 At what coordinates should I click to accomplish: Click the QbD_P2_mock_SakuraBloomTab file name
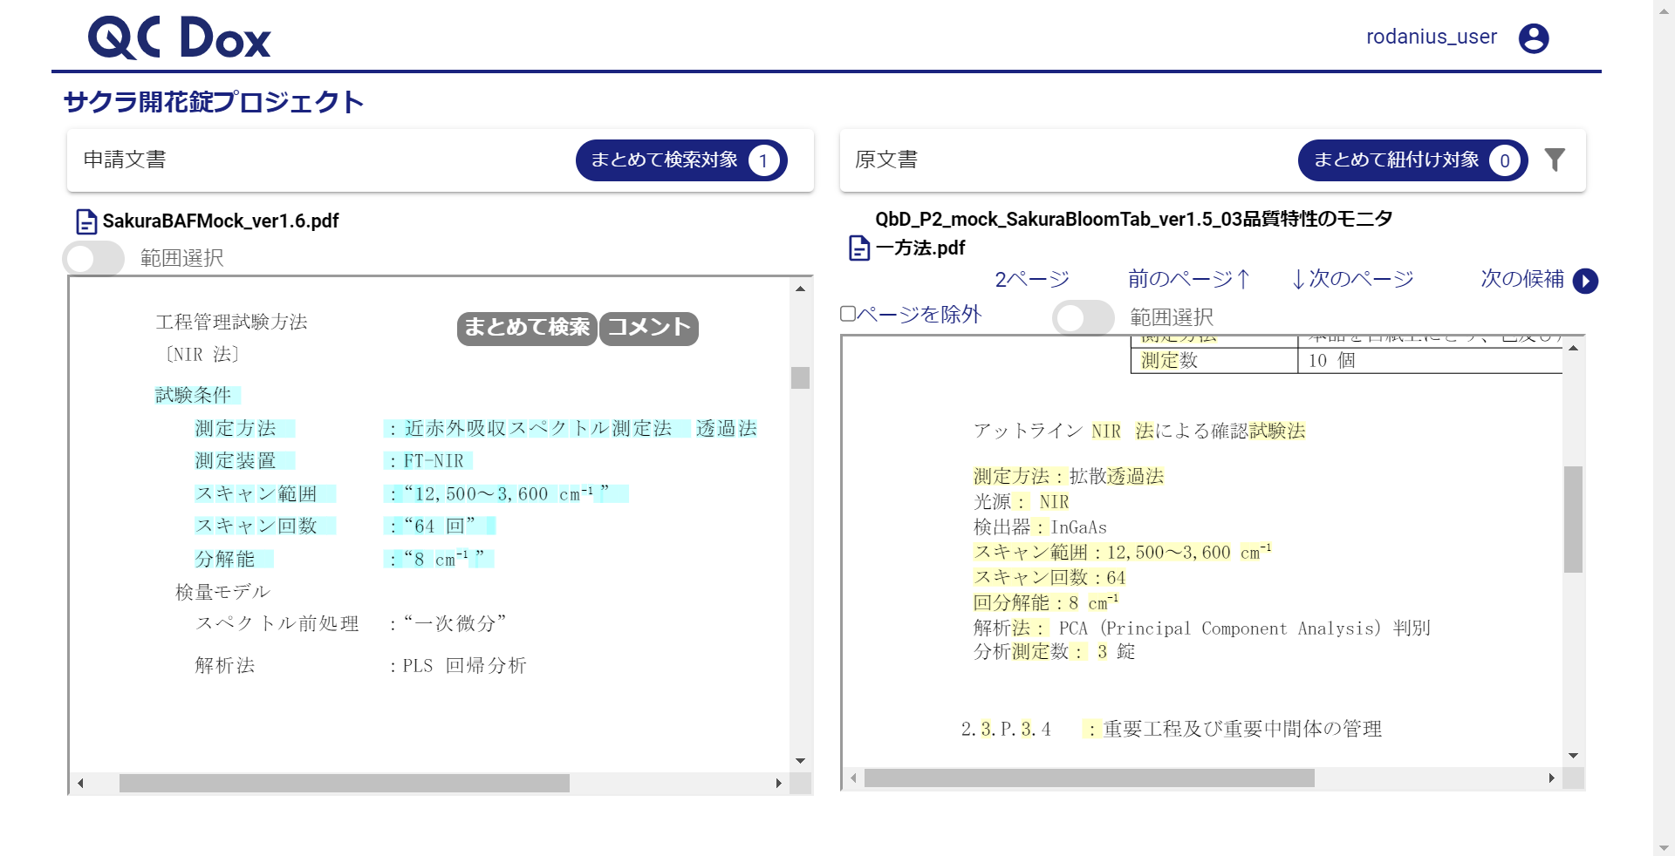(1134, 233)
